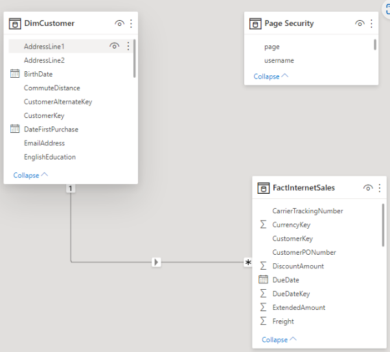The height and width of the screenshot is (352, 390).
Task: Click the DimCustomer table icon
Action: [15, 23]
